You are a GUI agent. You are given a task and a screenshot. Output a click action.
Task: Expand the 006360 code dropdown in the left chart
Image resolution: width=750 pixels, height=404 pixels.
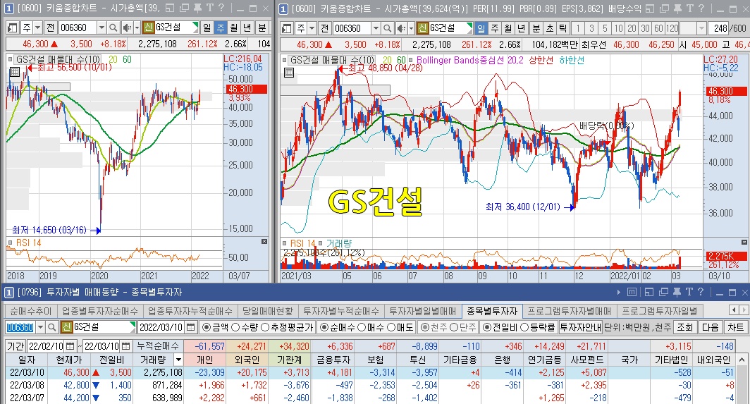point(102,27)
